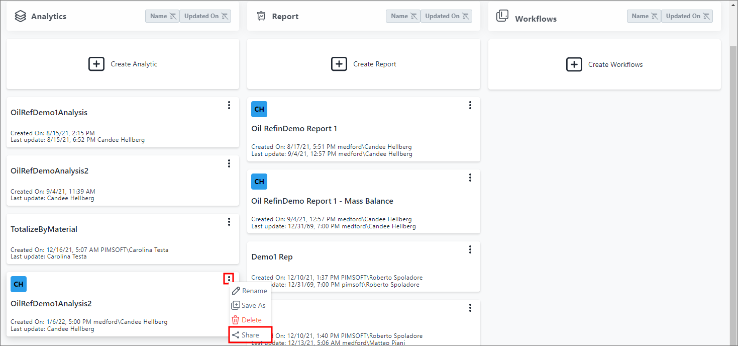The width and height of the screenshot is (738, 346).
Task: Select Delete in the context menu
Action: coord(251,320)
